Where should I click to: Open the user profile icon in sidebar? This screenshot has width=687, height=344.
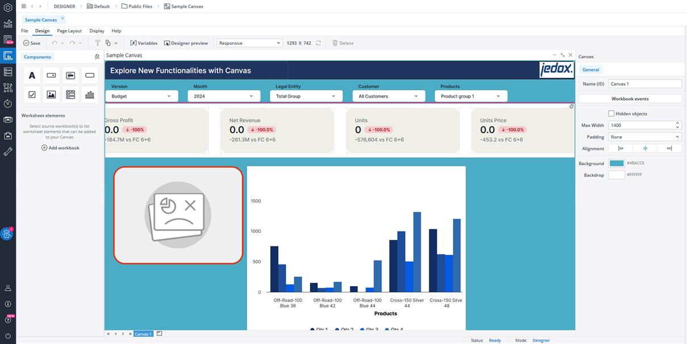(x=8, y=288)
